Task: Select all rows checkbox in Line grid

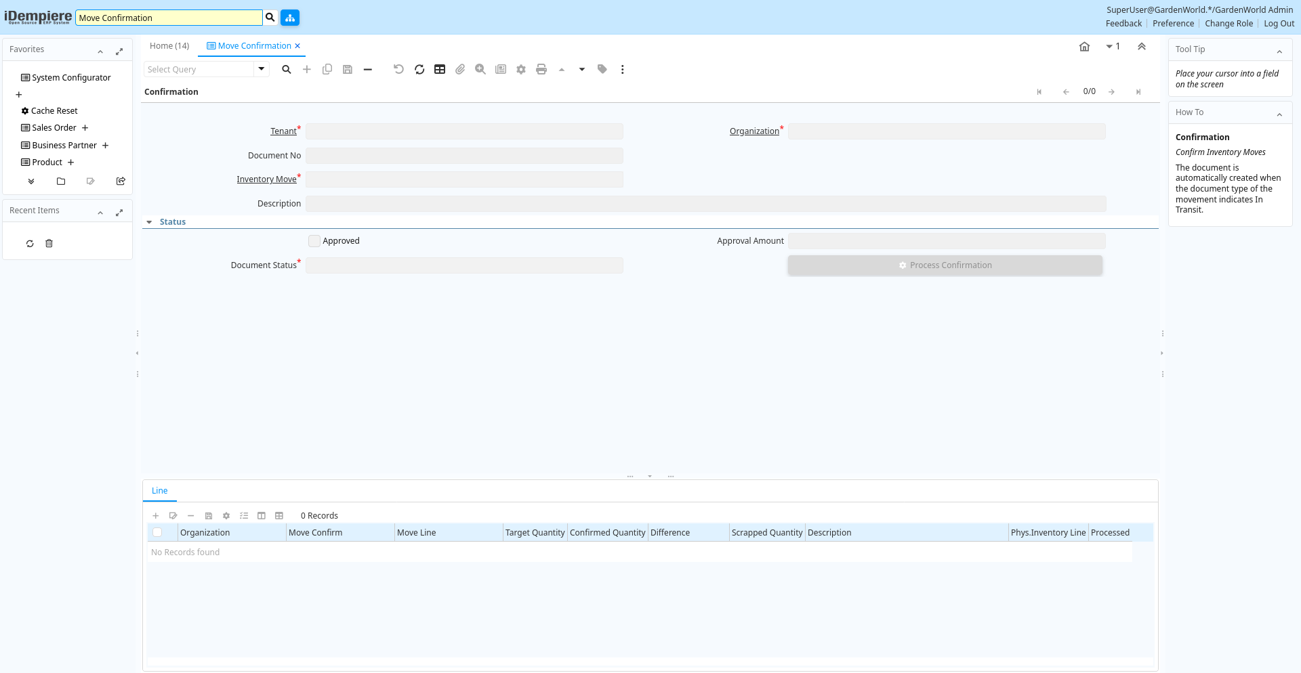Action: pyautogui.click(x=157, y=533)
